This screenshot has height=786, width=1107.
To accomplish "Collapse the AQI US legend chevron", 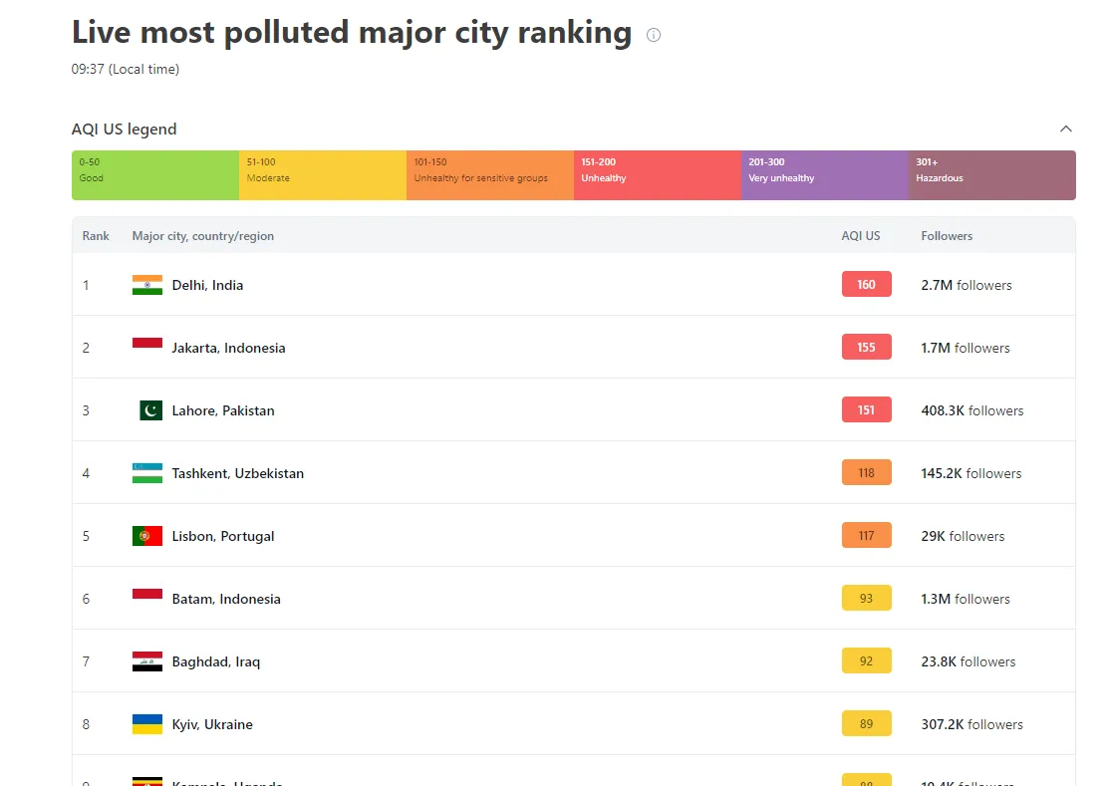I will 1065,129.
